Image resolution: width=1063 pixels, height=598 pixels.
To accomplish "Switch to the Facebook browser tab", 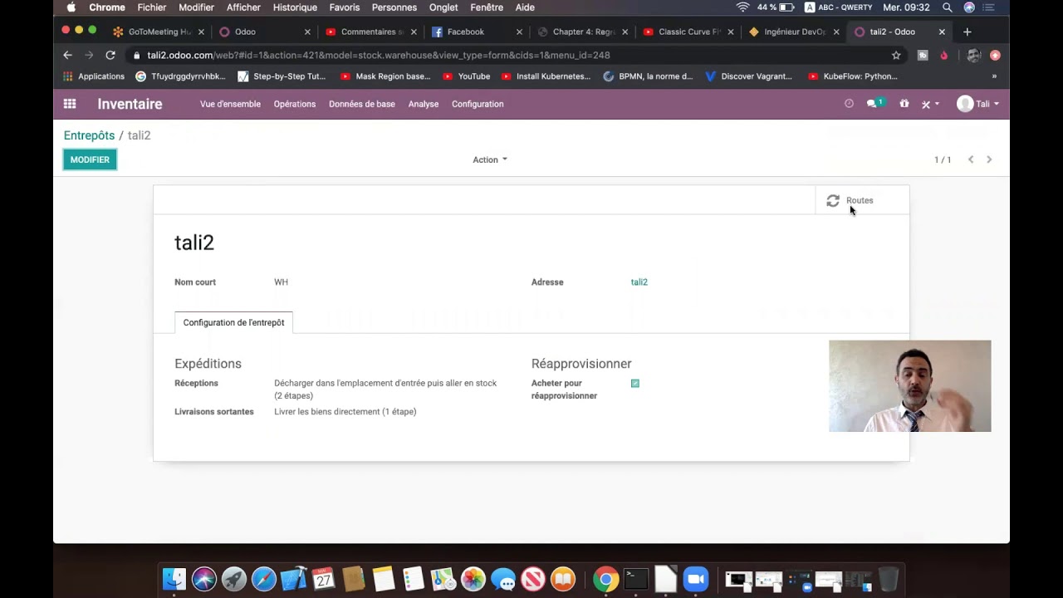I will [476, 32].
